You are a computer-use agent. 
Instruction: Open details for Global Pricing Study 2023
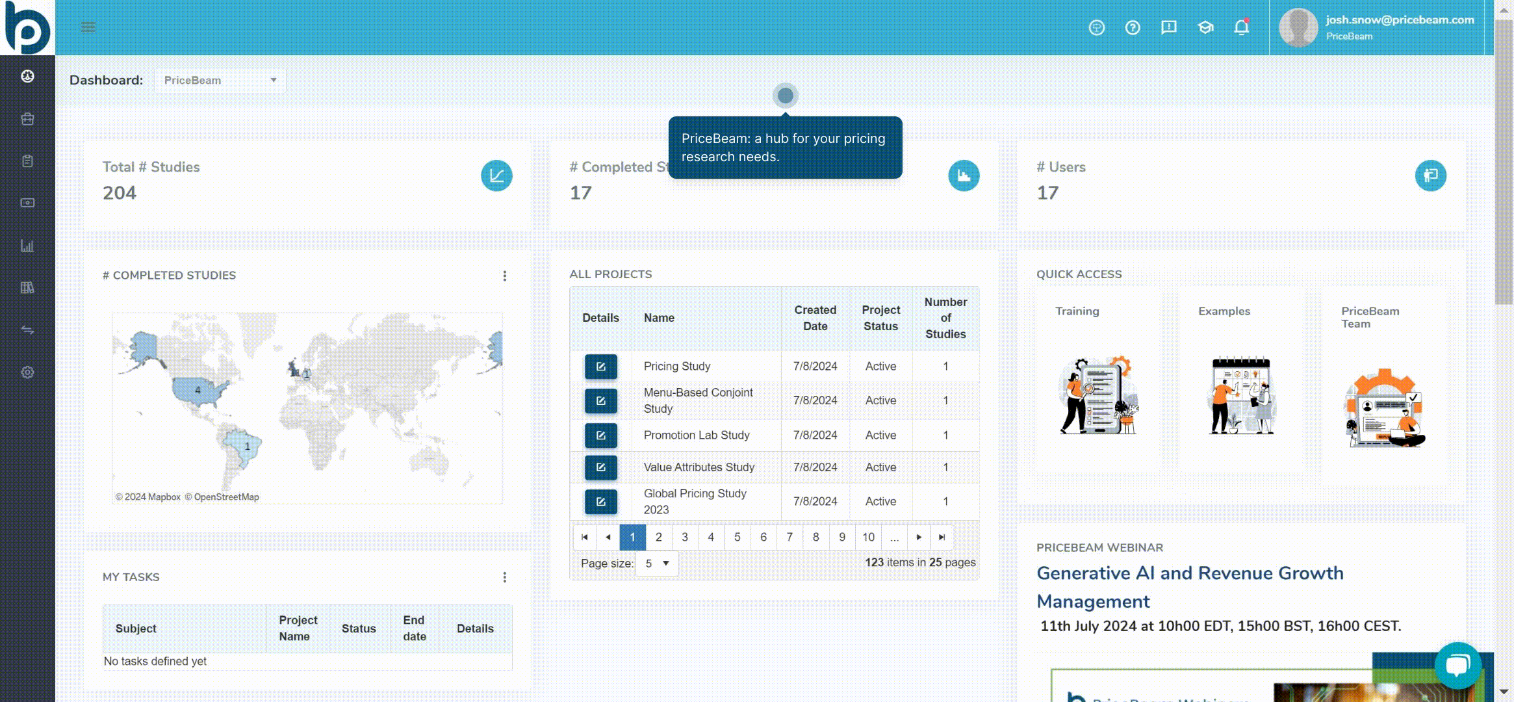(600, 502)
